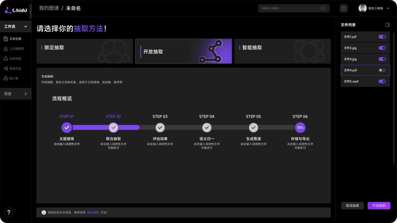Select the 本体结构 tool
The width and height of the screenshot is (397, 223).
click(16, 59)
